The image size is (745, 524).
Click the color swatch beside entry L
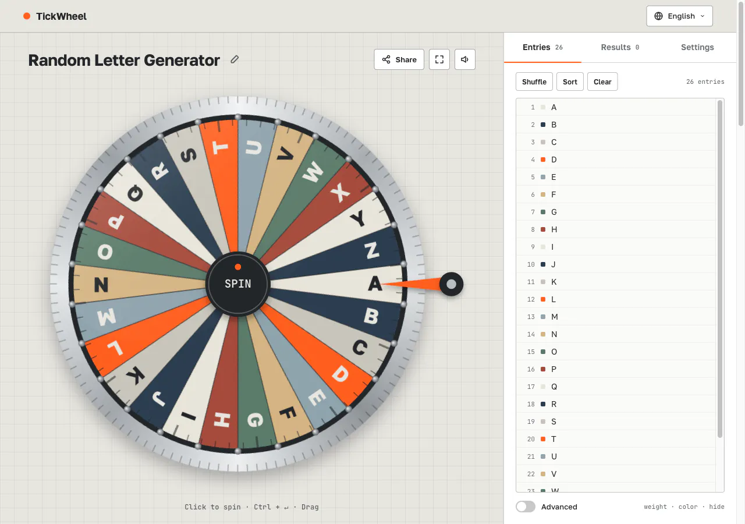tap(543, 299)
